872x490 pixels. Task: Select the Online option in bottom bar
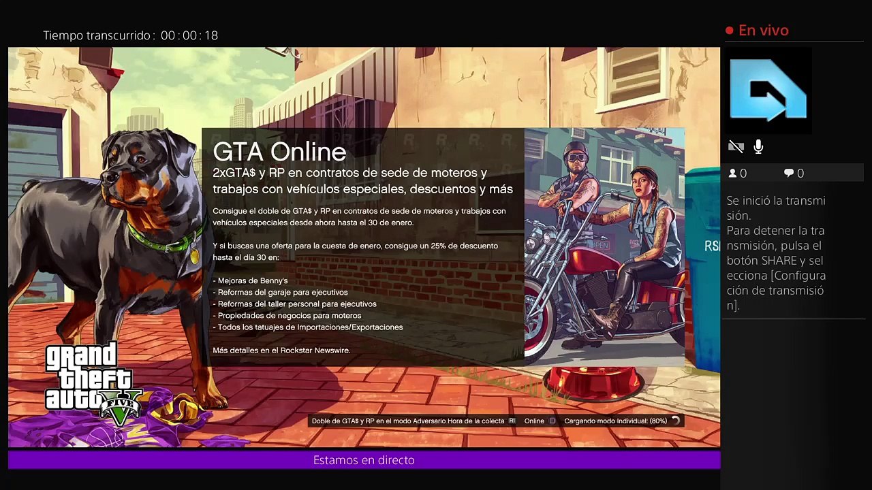coord(534,421)
